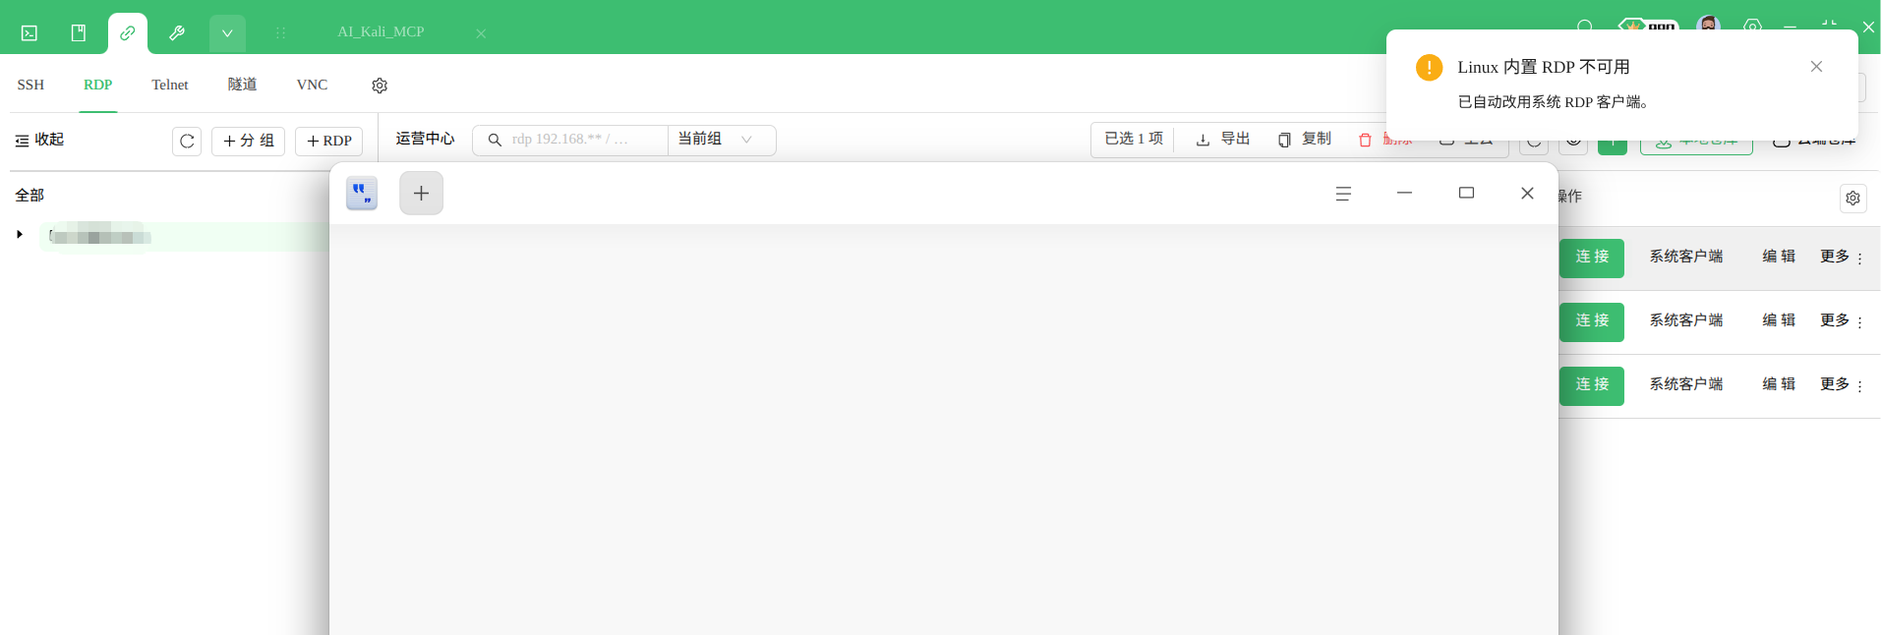Open the Telnet tab

pos(170,85)
